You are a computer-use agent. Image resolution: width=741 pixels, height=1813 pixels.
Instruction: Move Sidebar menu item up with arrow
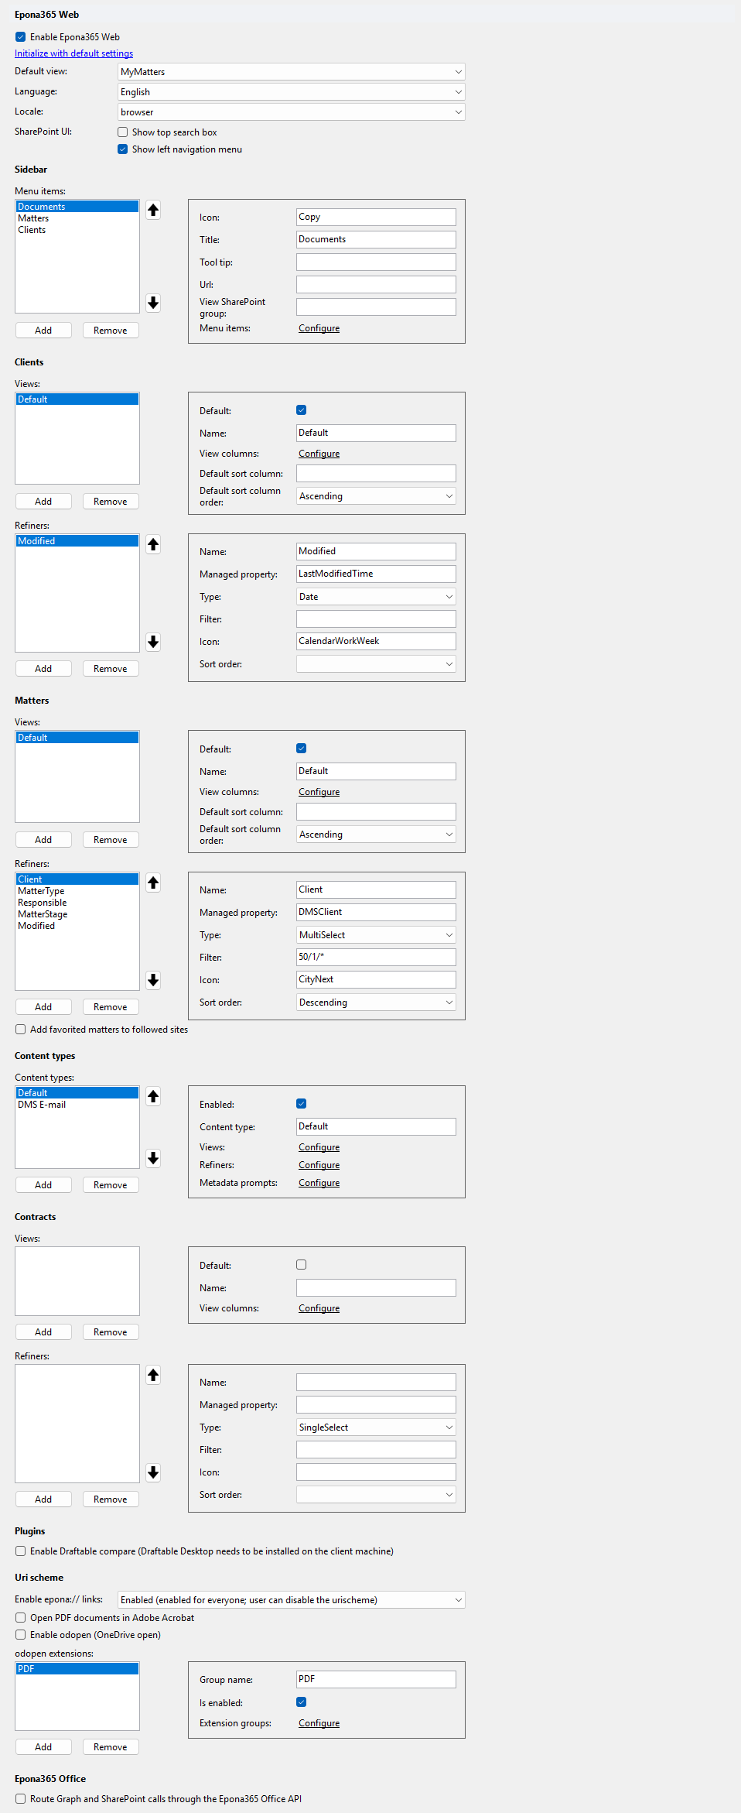pos(153,210)
